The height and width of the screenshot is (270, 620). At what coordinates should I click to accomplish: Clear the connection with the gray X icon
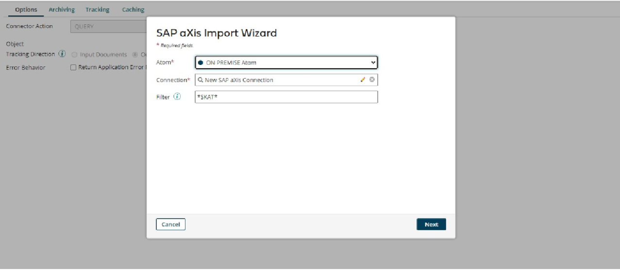(x=372, y=80)
